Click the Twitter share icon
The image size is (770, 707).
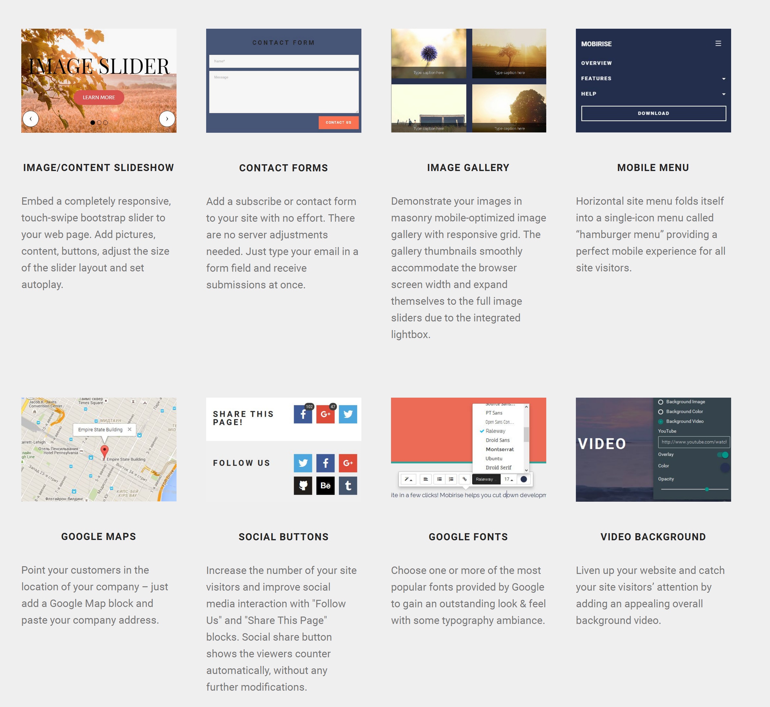pos(348,415)
